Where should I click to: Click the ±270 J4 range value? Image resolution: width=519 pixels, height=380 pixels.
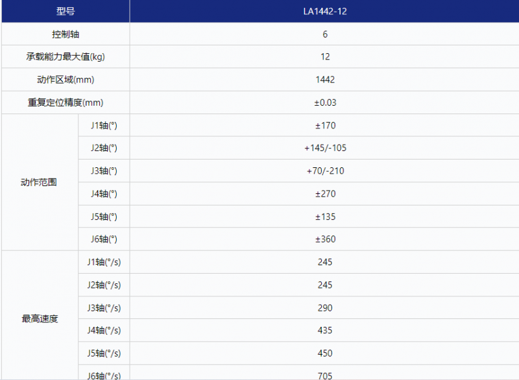(x=325, y=194)
